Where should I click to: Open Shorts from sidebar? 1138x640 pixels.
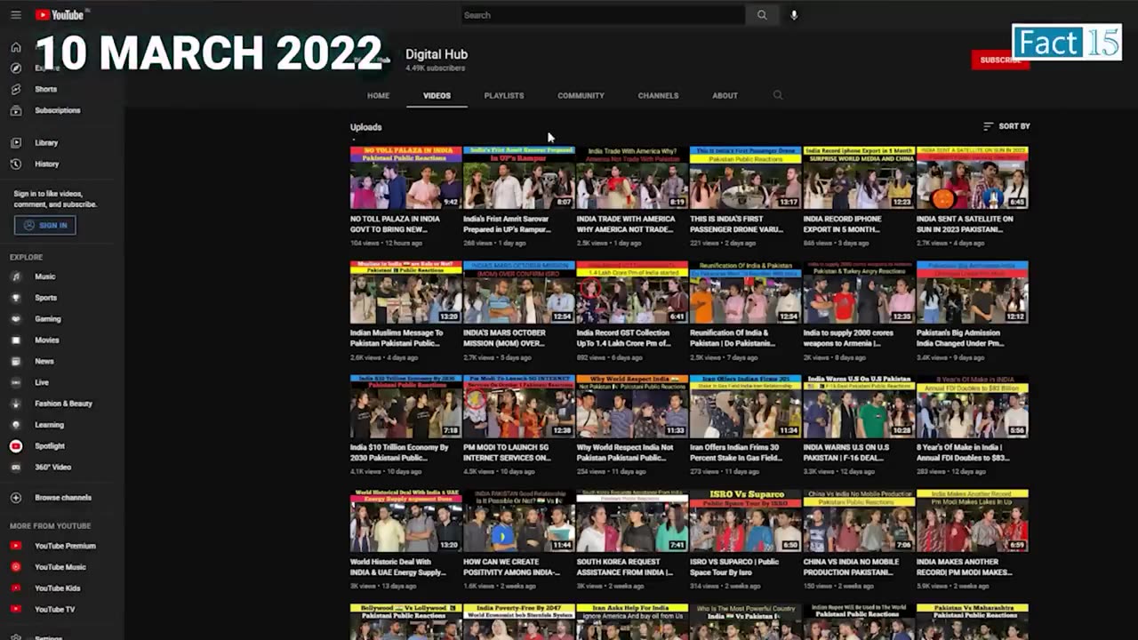45,89
